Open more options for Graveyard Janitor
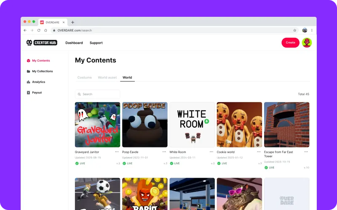Screen dimensions: 337x210 pyautogui.click(x=117, y=152)
